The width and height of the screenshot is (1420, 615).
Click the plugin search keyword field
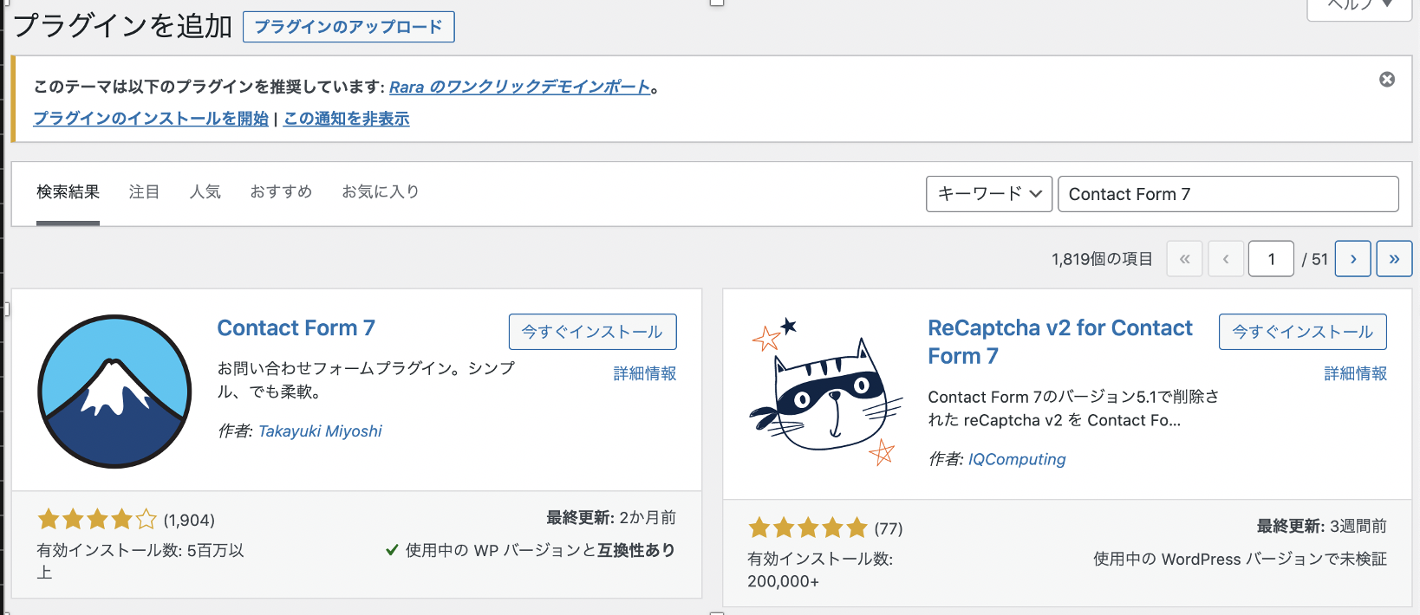tap(1228, 194)
